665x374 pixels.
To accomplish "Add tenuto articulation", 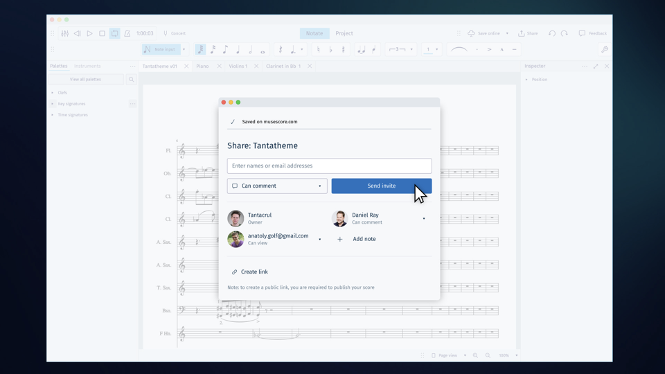I will click(x=514, y=50).
